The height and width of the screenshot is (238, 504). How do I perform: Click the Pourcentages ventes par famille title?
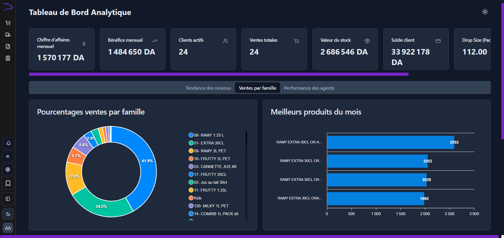click(x=91, y=112)
